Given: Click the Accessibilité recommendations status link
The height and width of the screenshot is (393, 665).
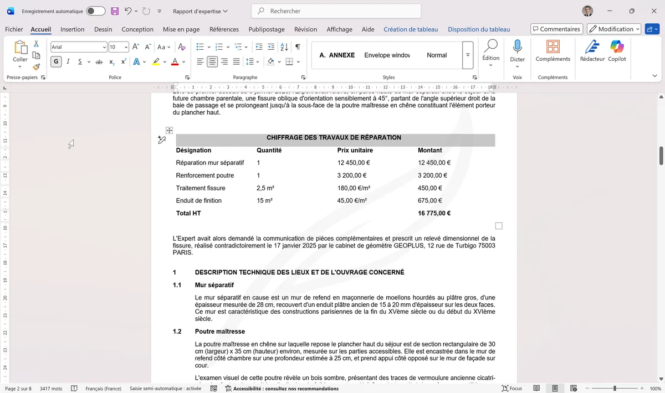Looking at the screenshot, I should (282, 389).
